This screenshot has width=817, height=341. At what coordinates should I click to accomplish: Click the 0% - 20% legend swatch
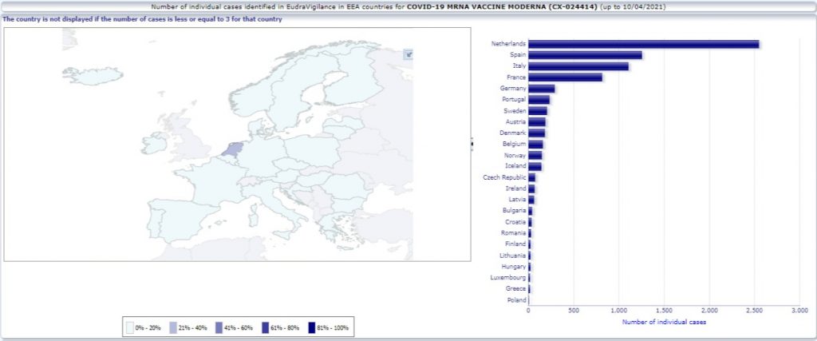[x=130, y=327]
